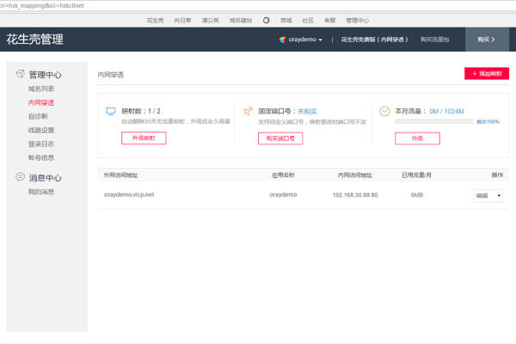Click the oraydemo account avatar icon
Viewport: 516px width, 344px height.
(282, 40)
